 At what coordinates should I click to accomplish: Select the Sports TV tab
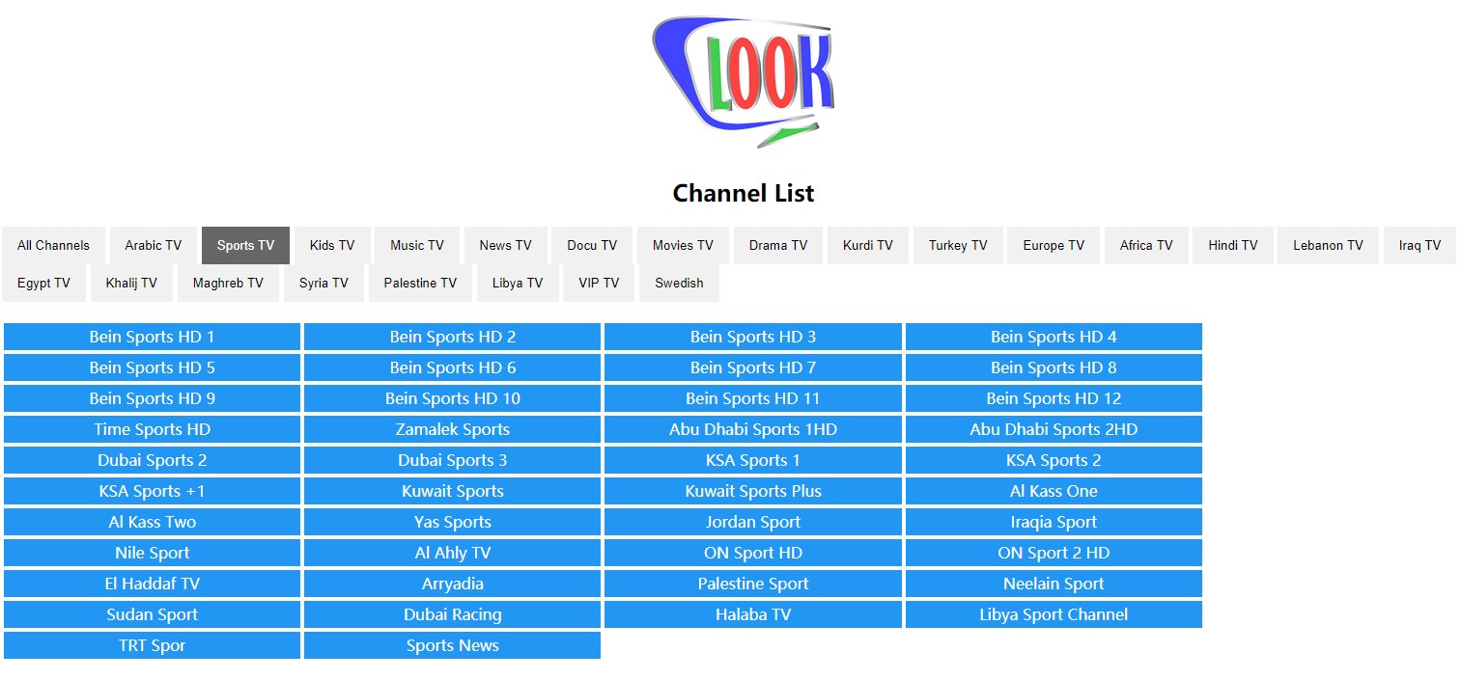245,245
